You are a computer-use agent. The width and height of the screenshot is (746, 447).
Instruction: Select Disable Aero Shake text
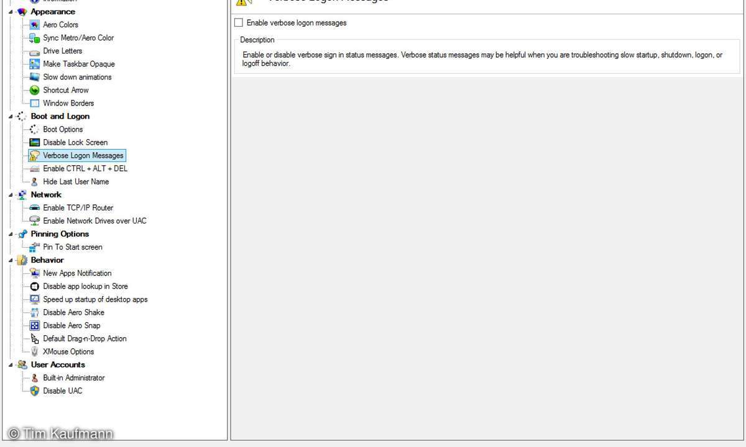pyautogui.click(x=74, y=312)
